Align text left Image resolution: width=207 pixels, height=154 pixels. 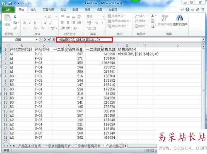pyautogui.click(x=63, y=22)
